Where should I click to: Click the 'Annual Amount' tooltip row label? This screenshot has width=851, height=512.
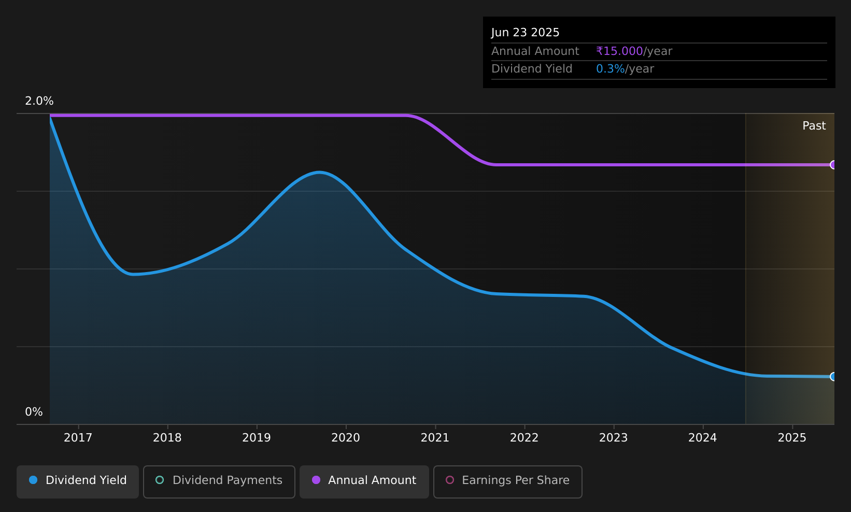point(535,51)
